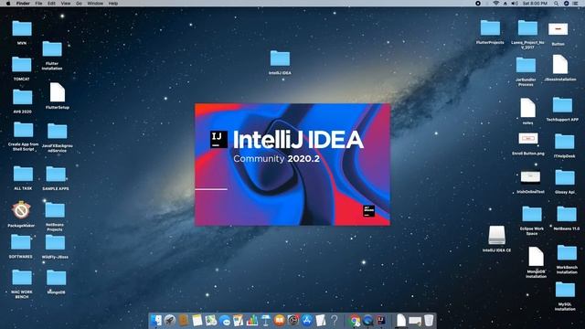Open the File menu
Viewport: 585px width, 329px height.
point(38,4)
